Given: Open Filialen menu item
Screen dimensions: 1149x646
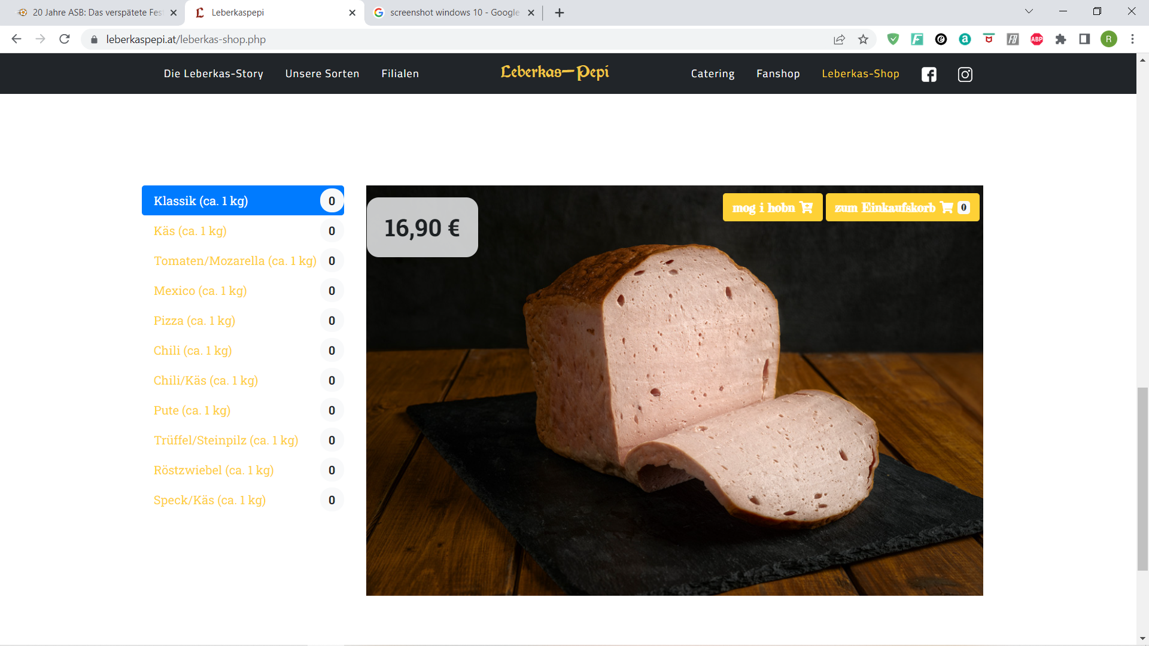Looking at the screenshot, I should tap(400, 74).
